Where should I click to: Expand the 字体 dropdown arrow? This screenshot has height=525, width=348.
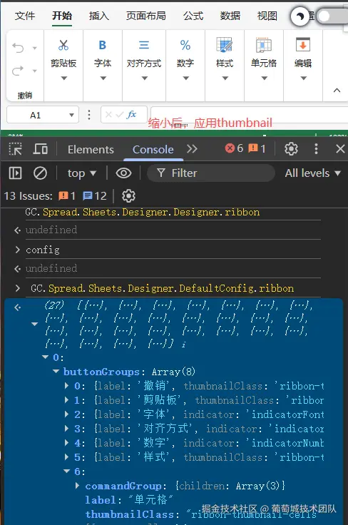click(x=103, y=78)
